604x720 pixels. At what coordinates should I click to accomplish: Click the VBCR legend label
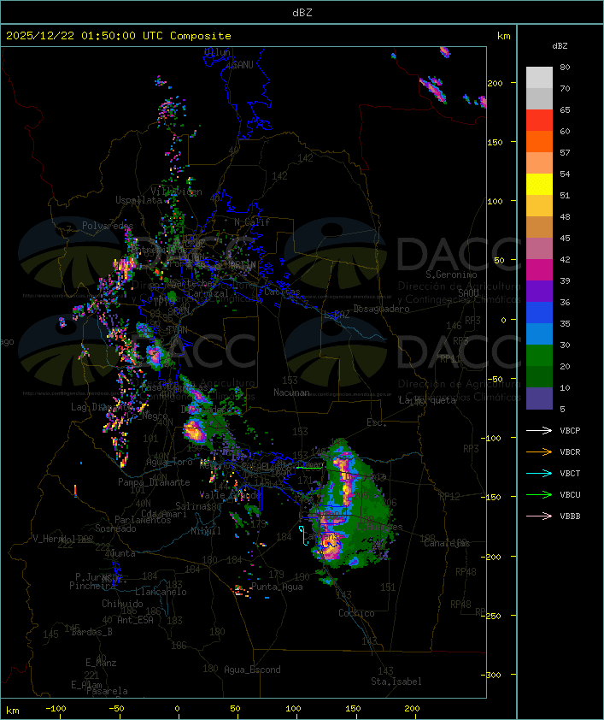[x=570, y=451]
